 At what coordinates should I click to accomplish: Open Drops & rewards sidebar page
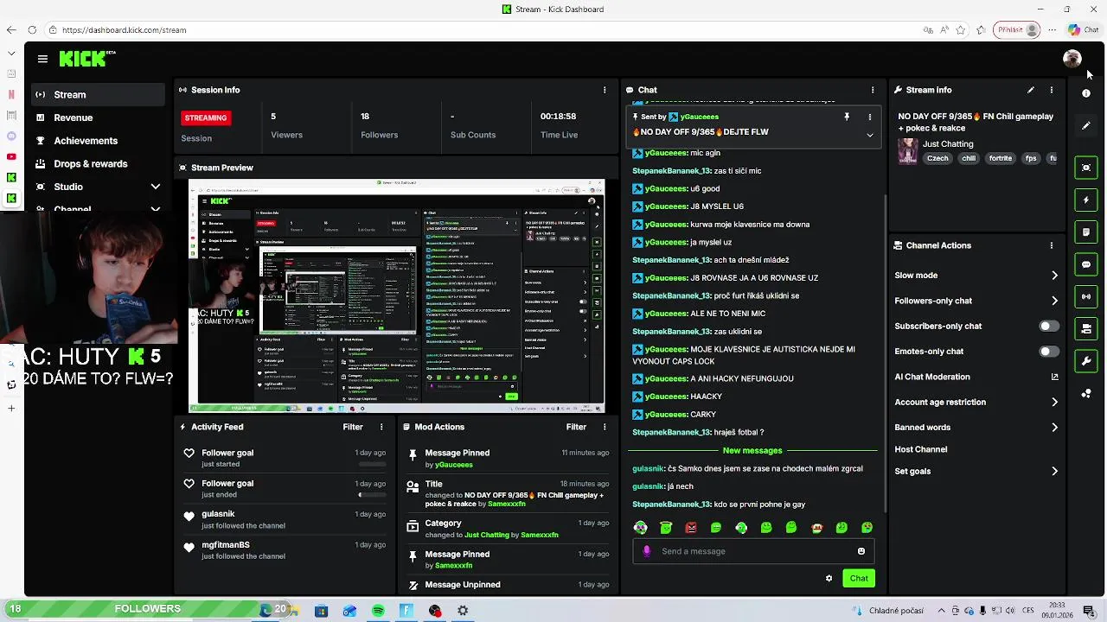point(98,164)
